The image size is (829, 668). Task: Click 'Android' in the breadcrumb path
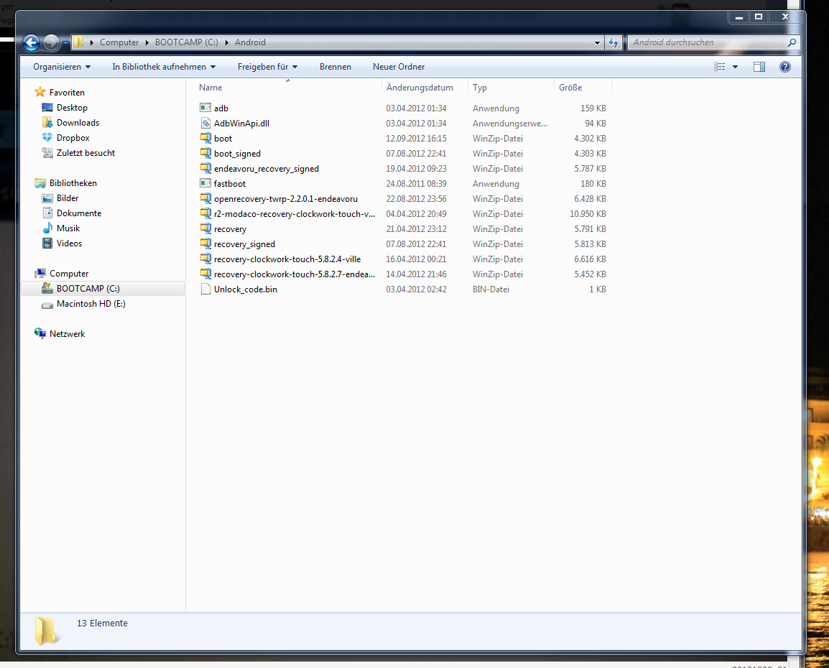[250, 42]
